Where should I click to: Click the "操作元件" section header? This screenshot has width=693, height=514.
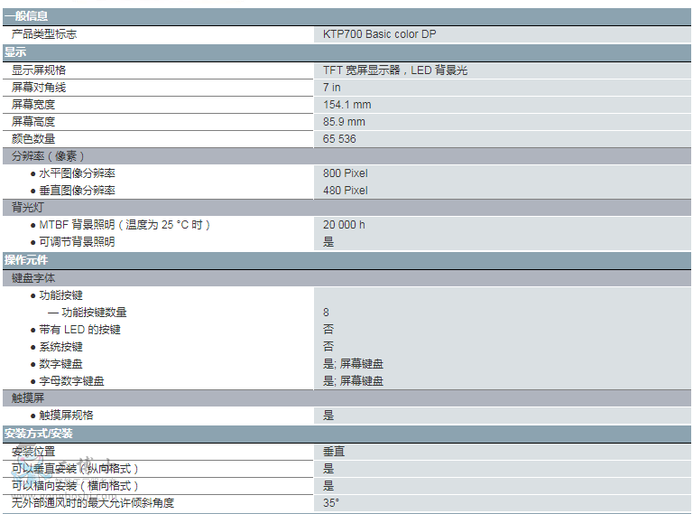(27, 260)
